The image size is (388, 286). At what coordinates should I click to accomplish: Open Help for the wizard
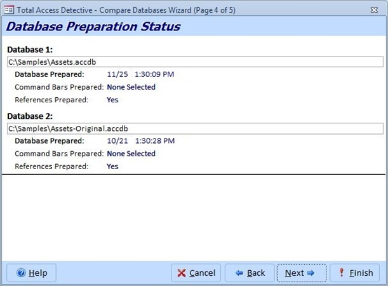[31, 273]
